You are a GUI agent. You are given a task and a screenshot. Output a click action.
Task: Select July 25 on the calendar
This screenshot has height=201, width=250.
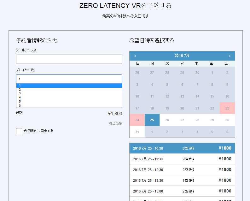pyautogui.click(x=152, y=120)
